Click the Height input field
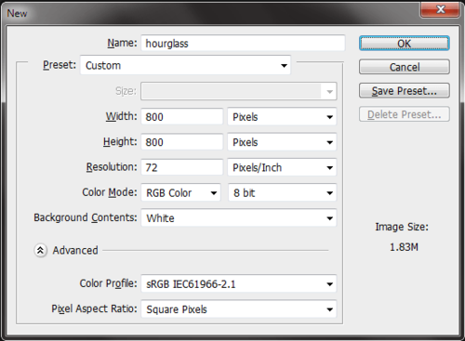This screenshot has width=465, height=341. [x=182, y=142]
